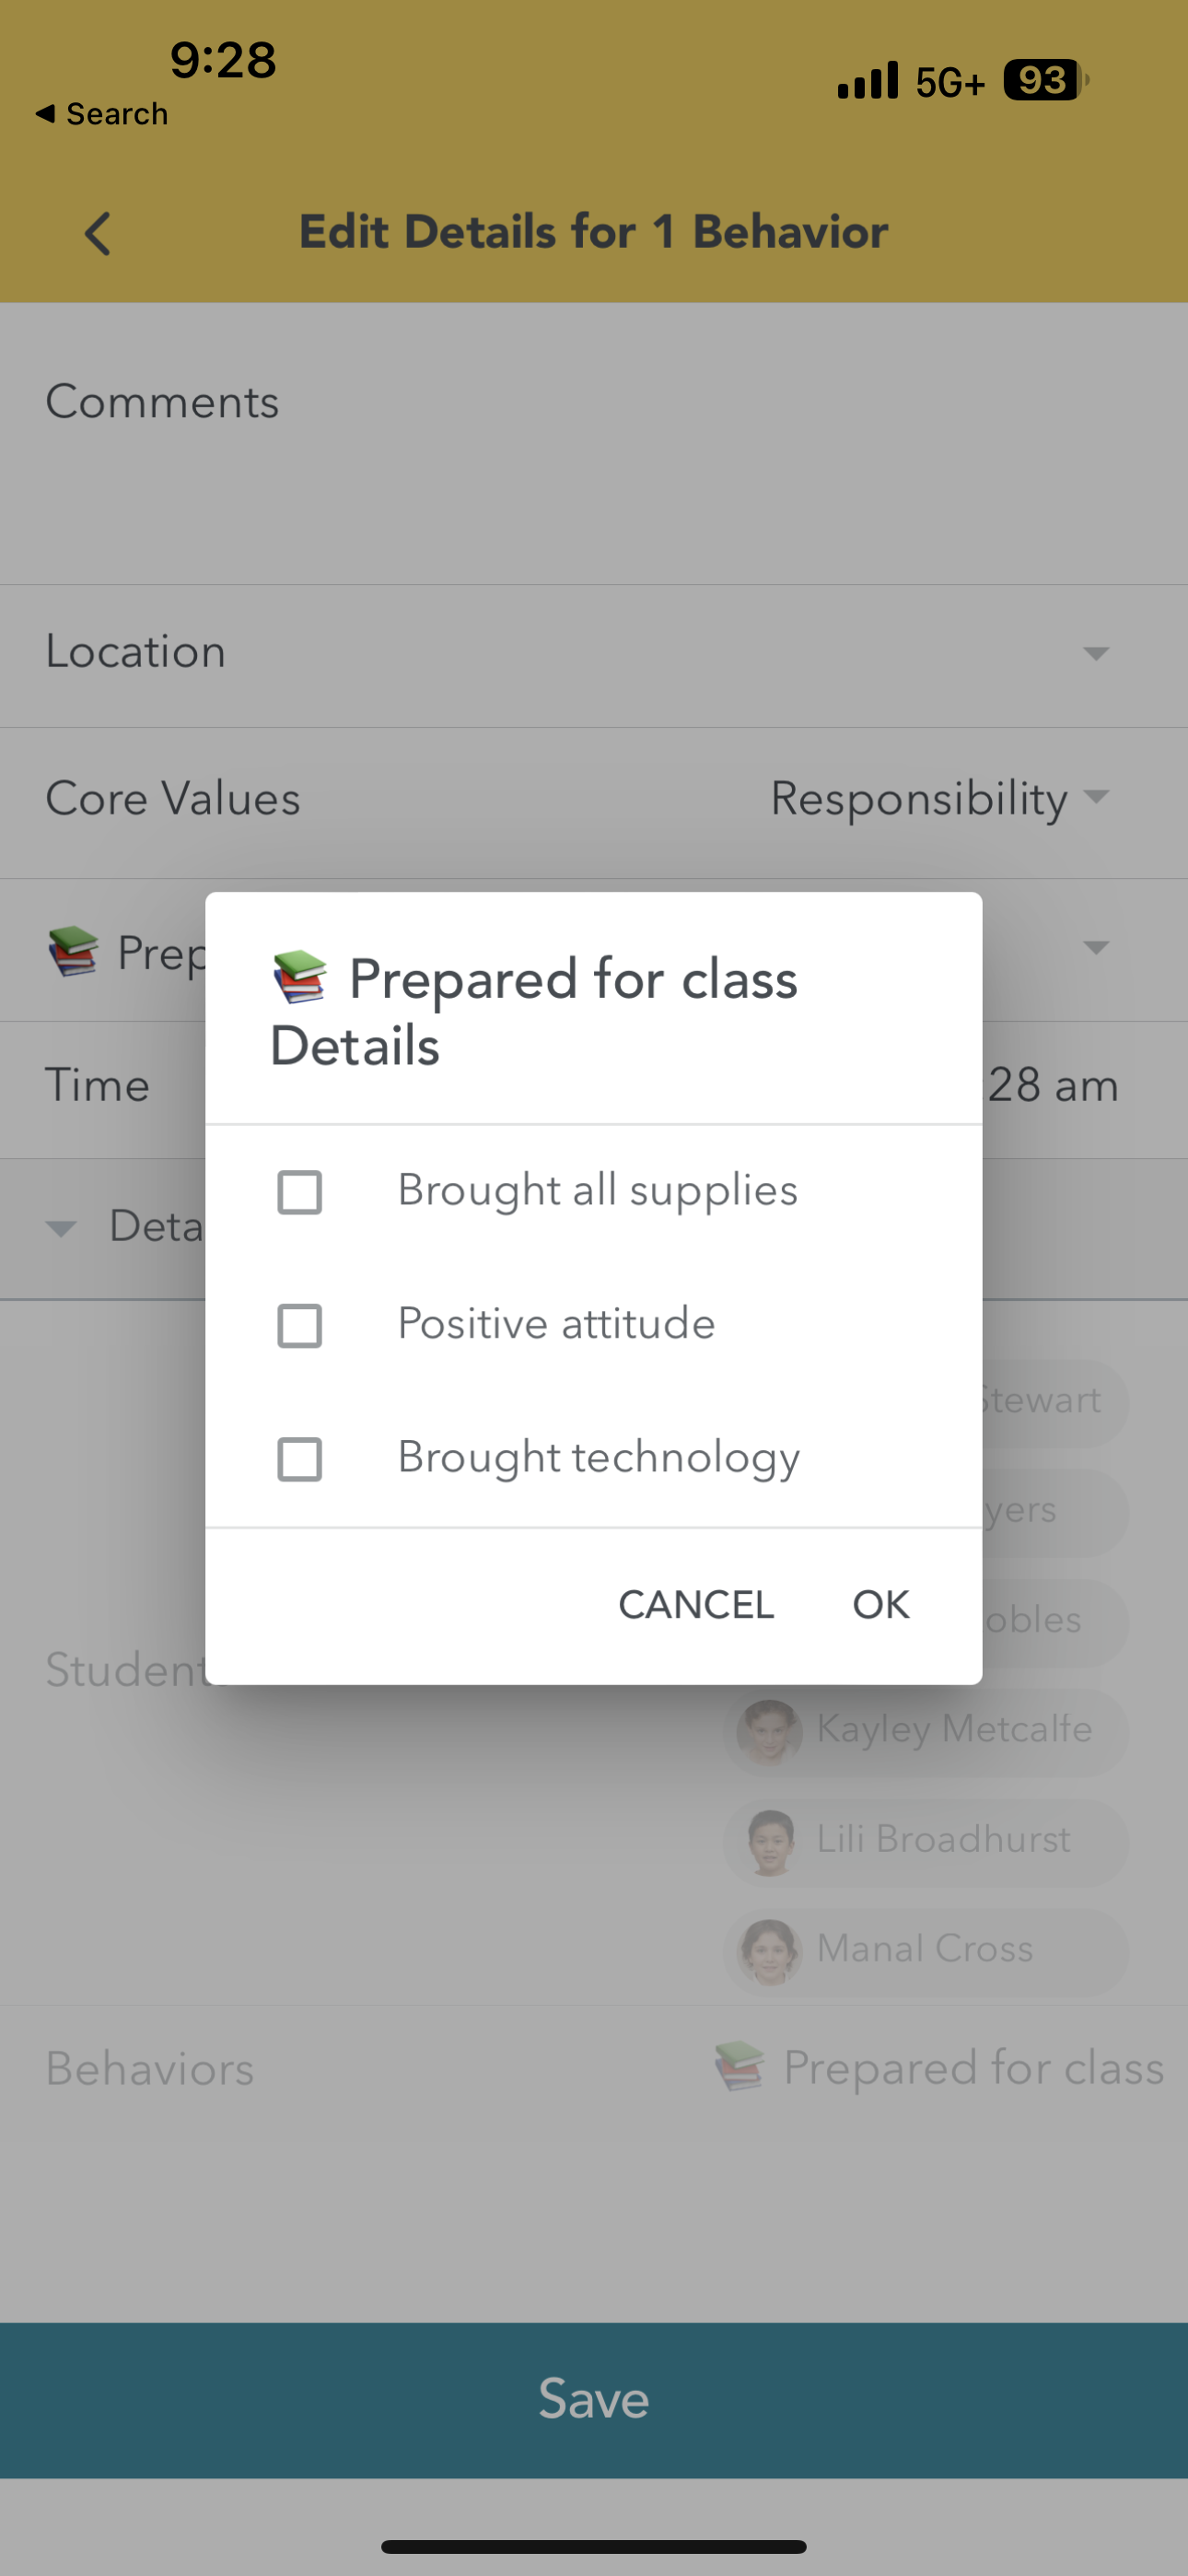Tick the Brought technology checkbox
The image size is (1188, 2576).
[x=299, y=1459]
